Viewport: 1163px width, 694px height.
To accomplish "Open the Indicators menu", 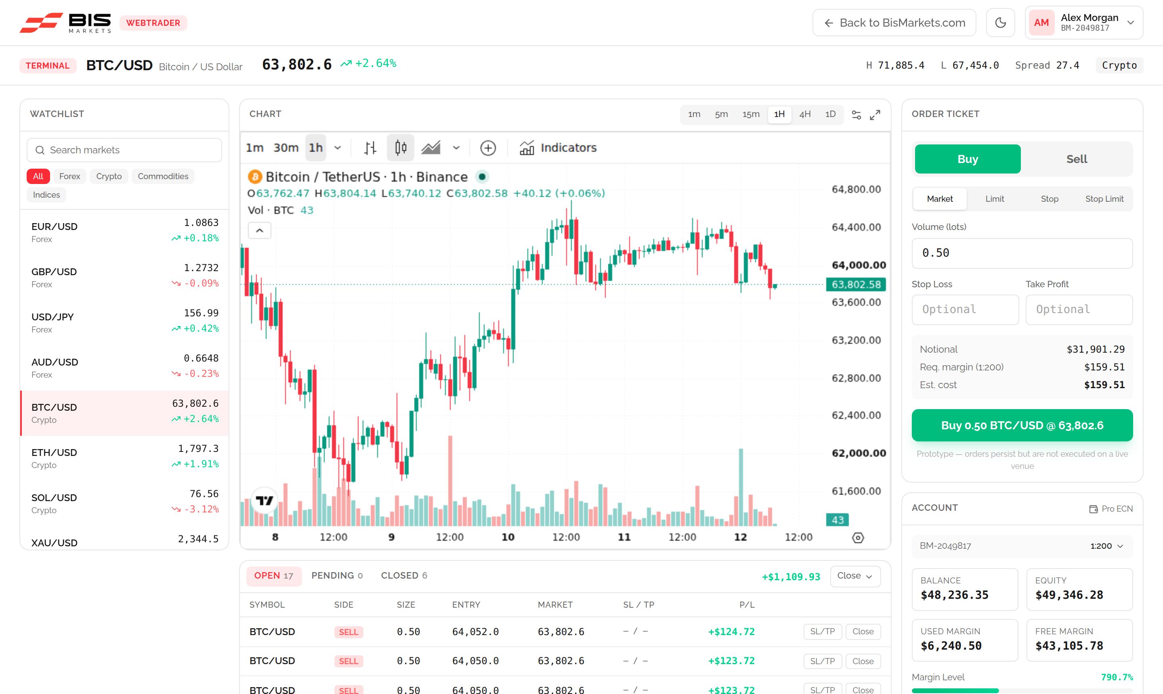I will pos(558,148).
